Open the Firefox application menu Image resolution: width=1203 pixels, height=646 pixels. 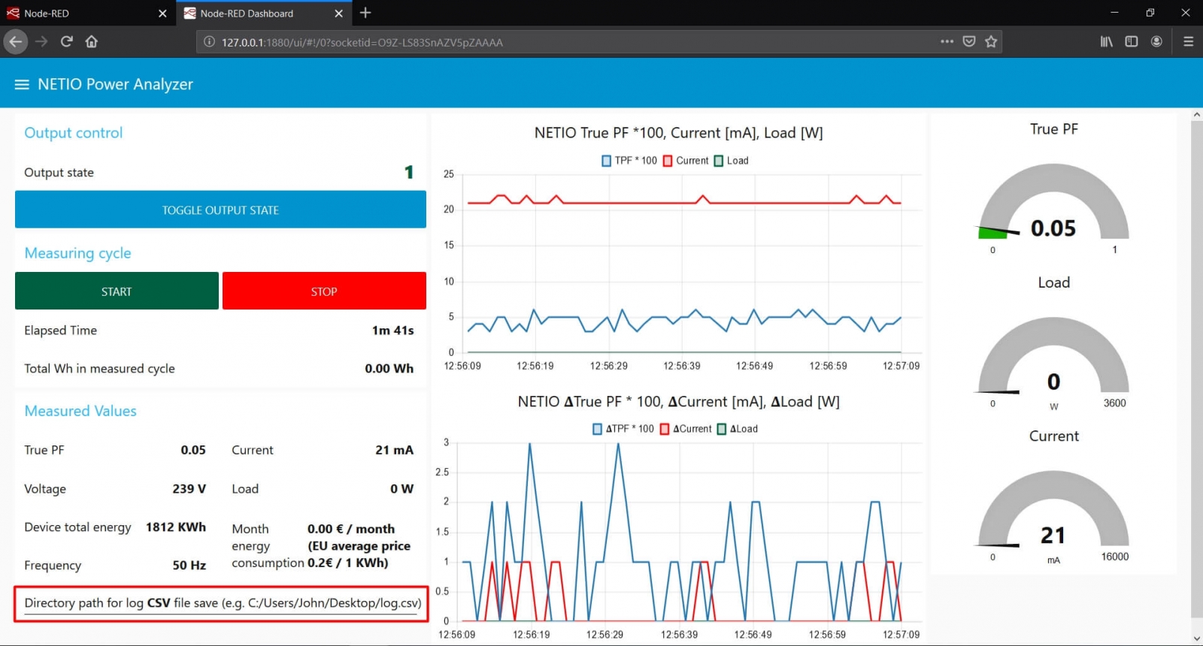pyautogui.click(x=1188, y=41)
